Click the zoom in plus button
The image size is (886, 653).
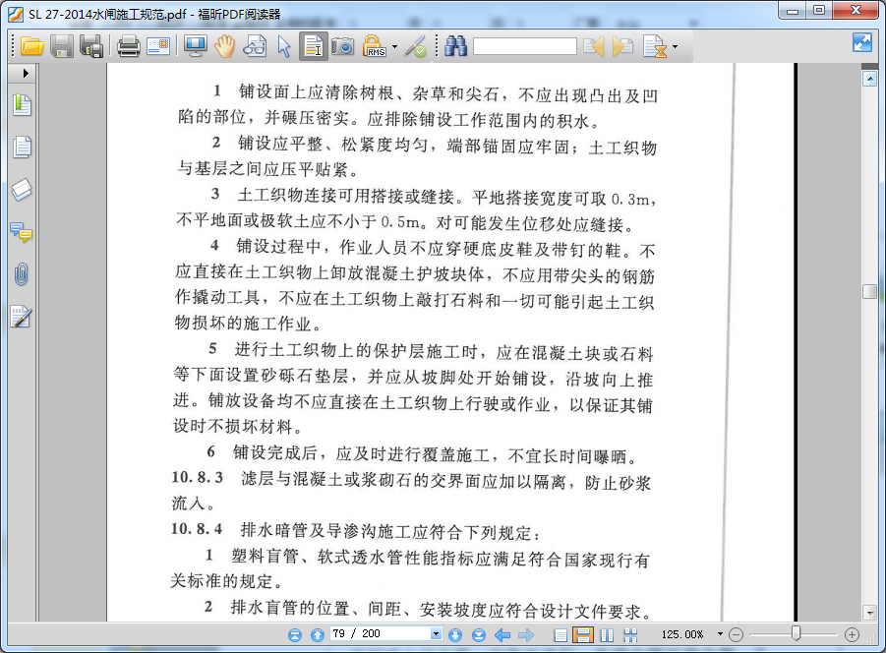853,635
